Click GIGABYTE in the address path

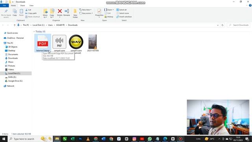coord(60,25)
